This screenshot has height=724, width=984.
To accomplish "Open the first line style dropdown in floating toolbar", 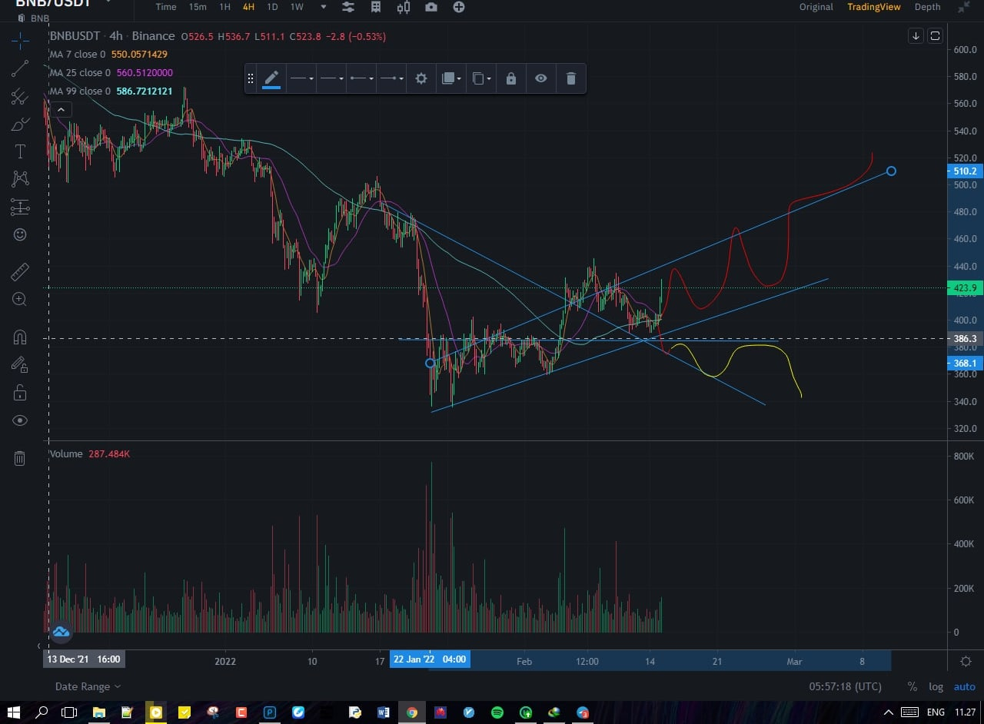I will click(301, 78).
